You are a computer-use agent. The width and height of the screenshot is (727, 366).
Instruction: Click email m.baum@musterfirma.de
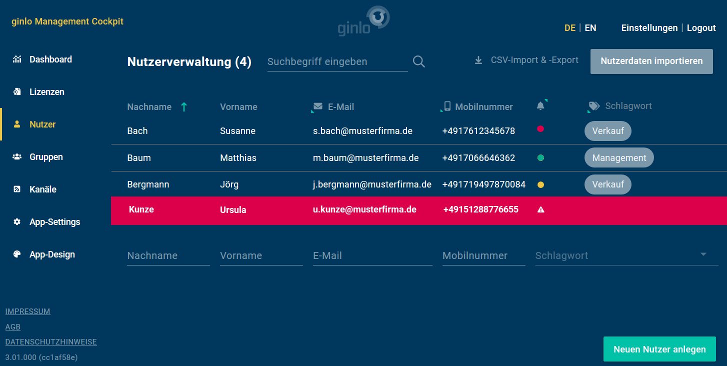365,158
